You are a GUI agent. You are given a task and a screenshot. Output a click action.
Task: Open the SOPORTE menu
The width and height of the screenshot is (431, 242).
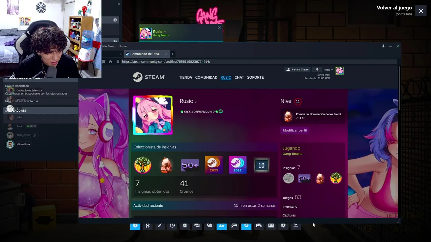tap(255, 77)
